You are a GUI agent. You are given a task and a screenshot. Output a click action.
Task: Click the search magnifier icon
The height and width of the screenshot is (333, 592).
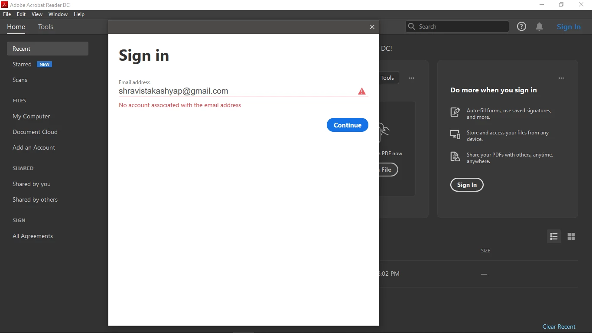click(x=412, y=26)
